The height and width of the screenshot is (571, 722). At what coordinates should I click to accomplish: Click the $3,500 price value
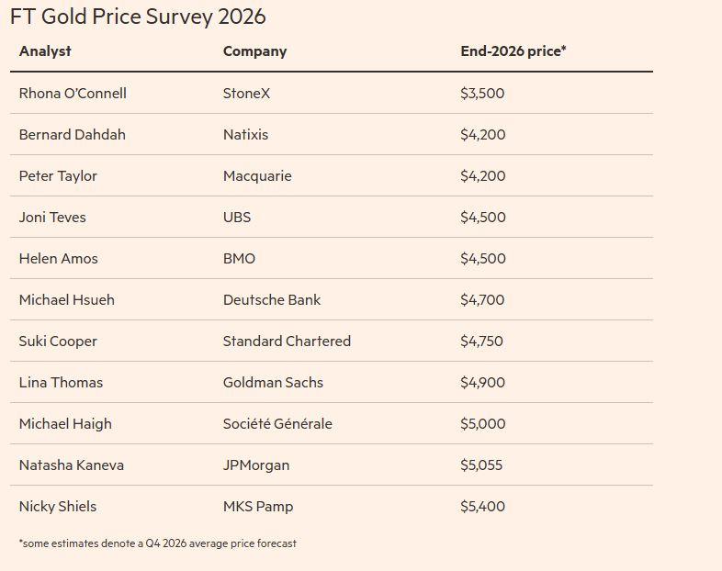482,93
